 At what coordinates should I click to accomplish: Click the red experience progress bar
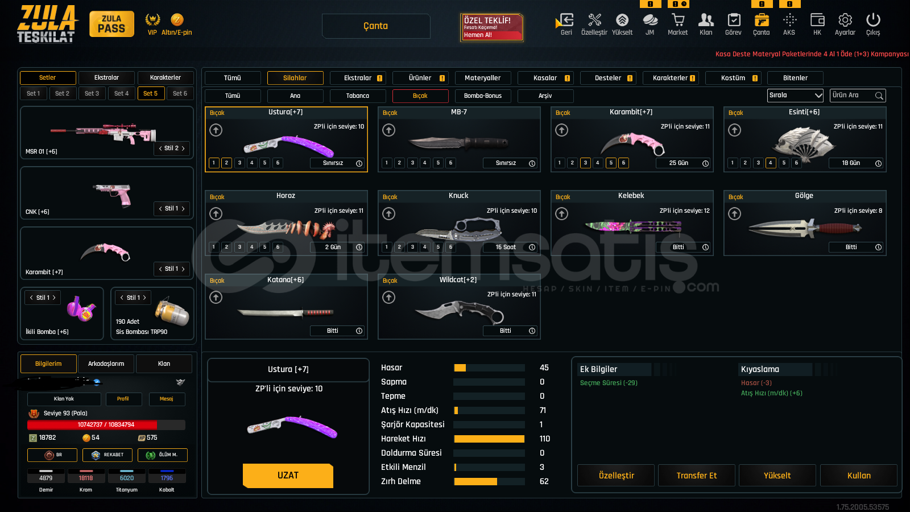tap(106, 425)
